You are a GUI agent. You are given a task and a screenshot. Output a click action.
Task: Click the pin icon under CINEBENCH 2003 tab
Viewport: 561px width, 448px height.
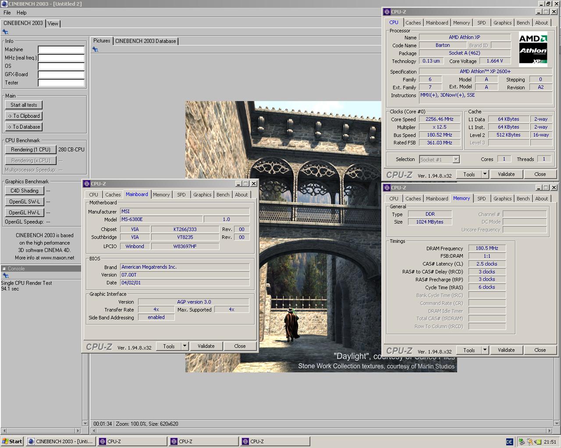(x=5, y=32)
